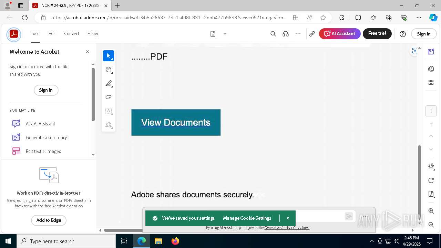Open the fill and sign pen tool
This screenshot has width=441, height=248.
coord(109,125)
